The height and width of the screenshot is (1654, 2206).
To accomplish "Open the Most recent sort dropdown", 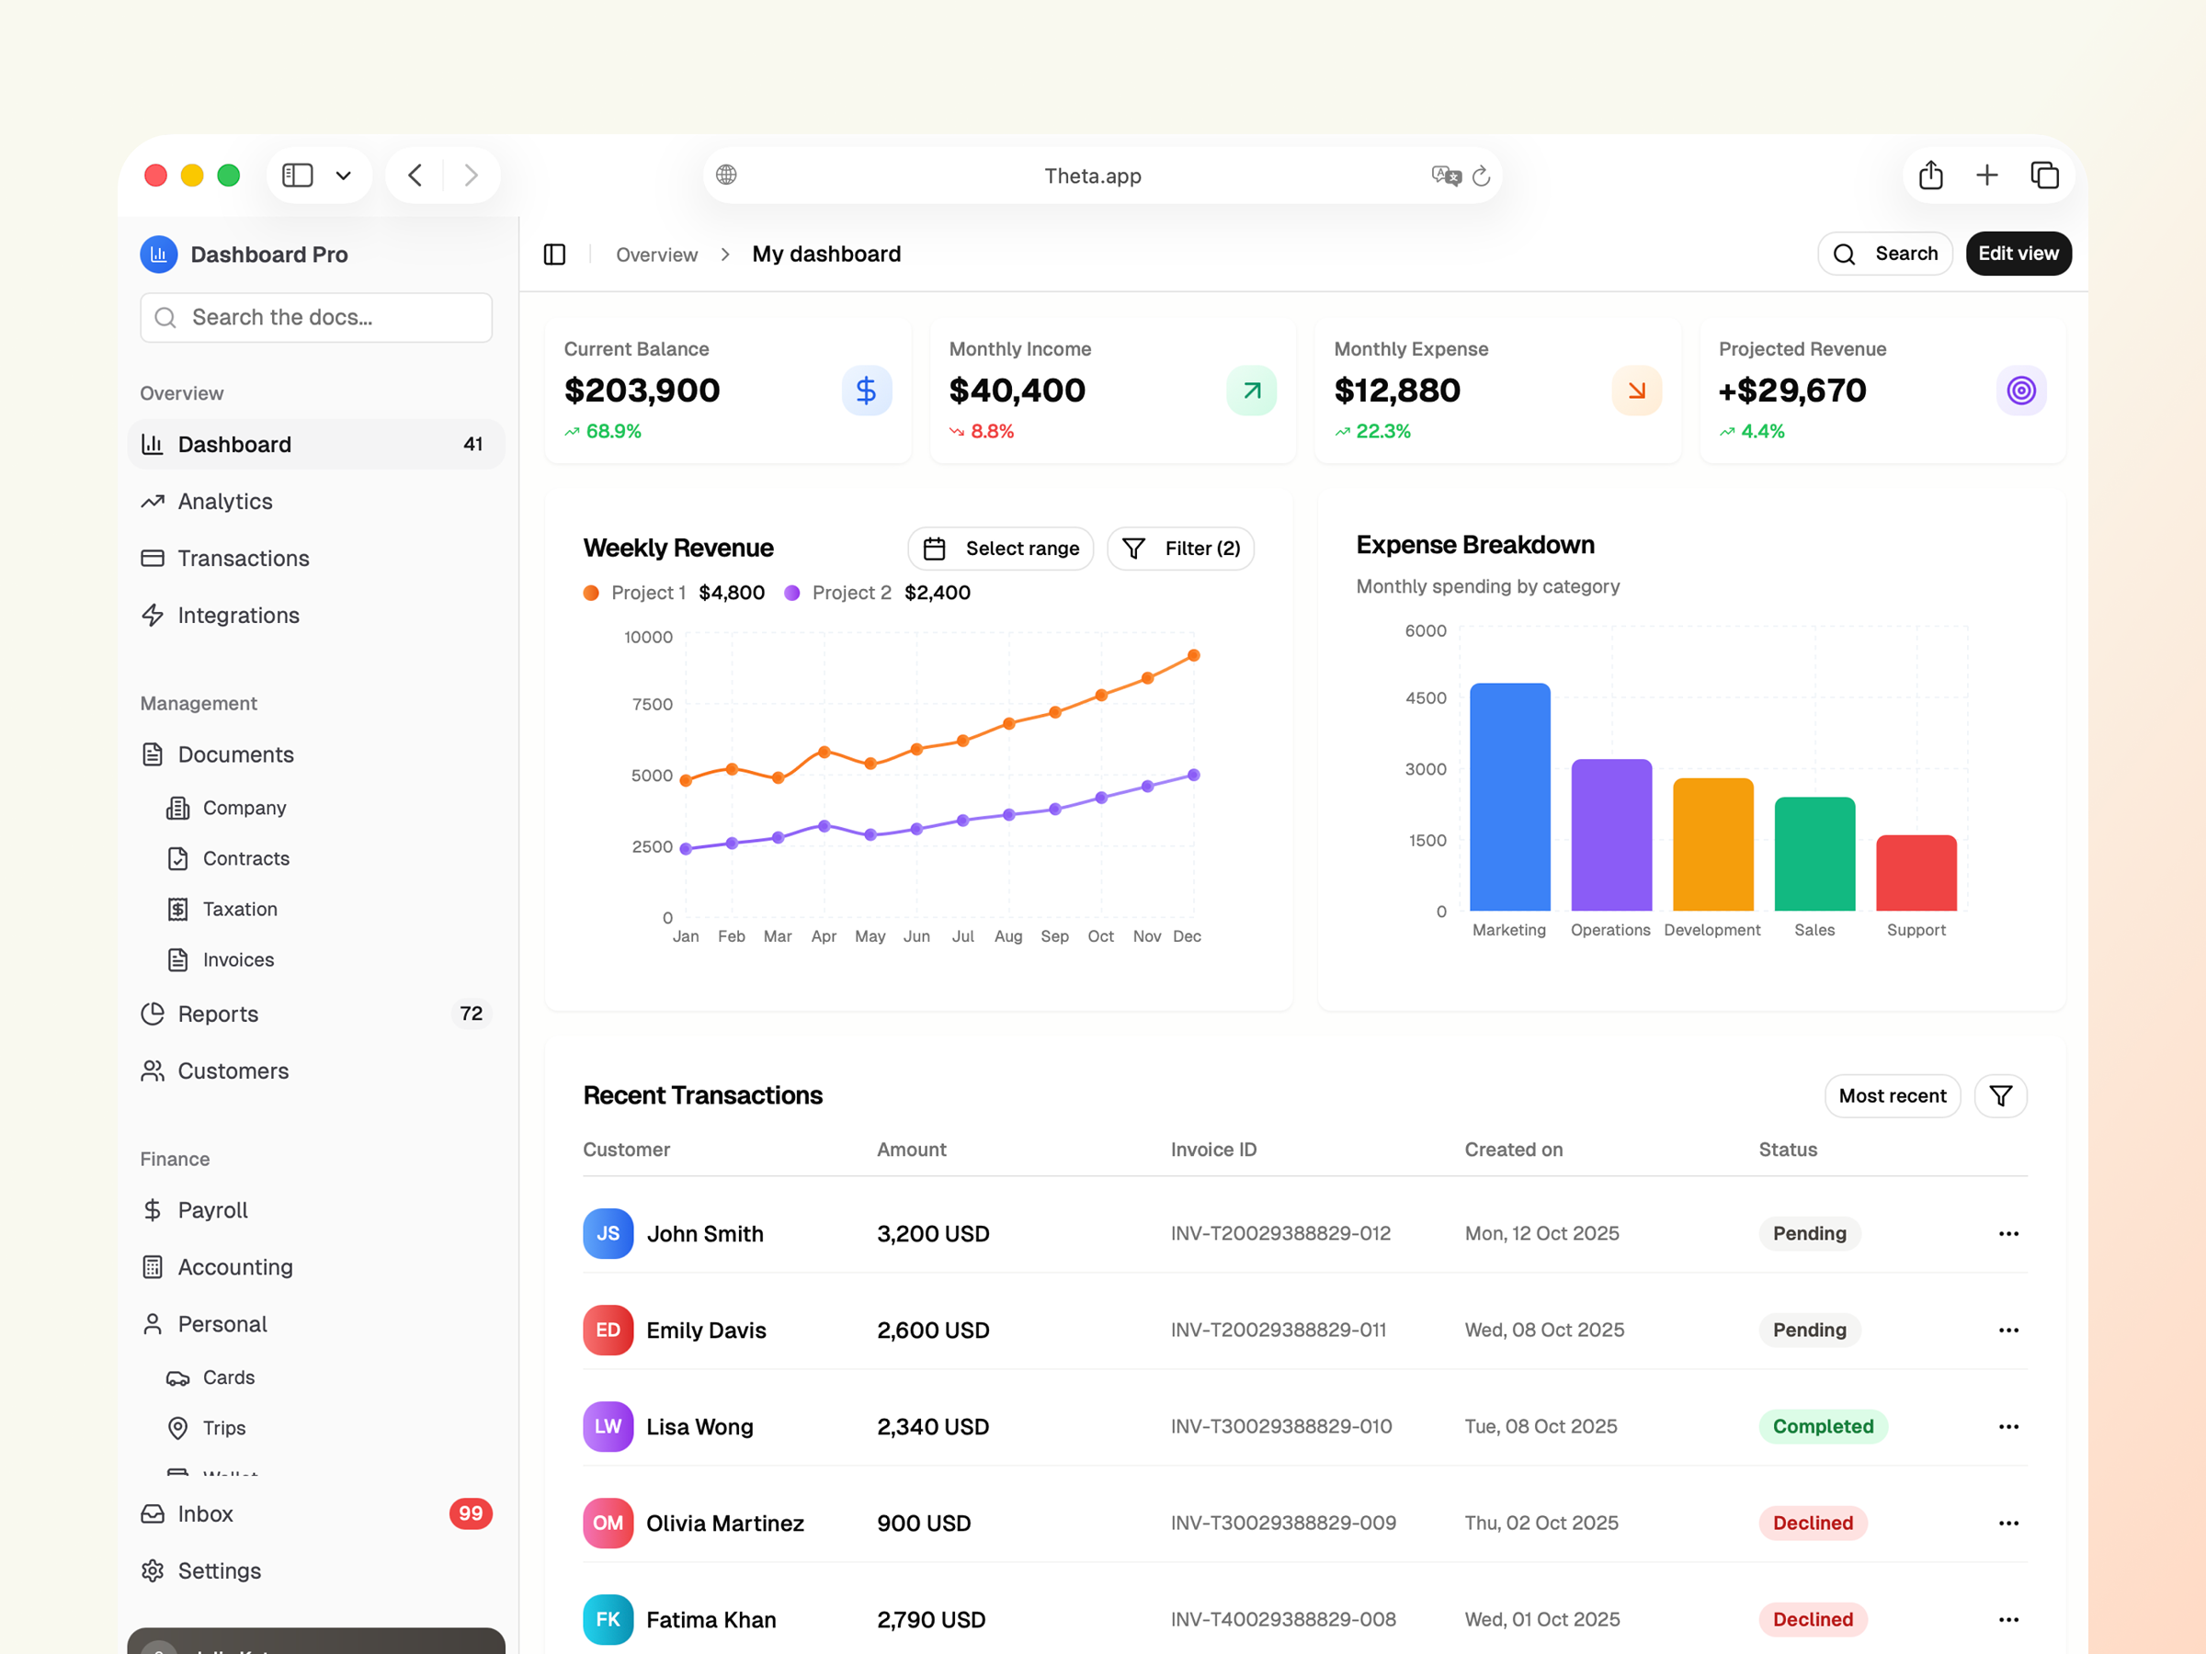I will tap(1891, 1095).
